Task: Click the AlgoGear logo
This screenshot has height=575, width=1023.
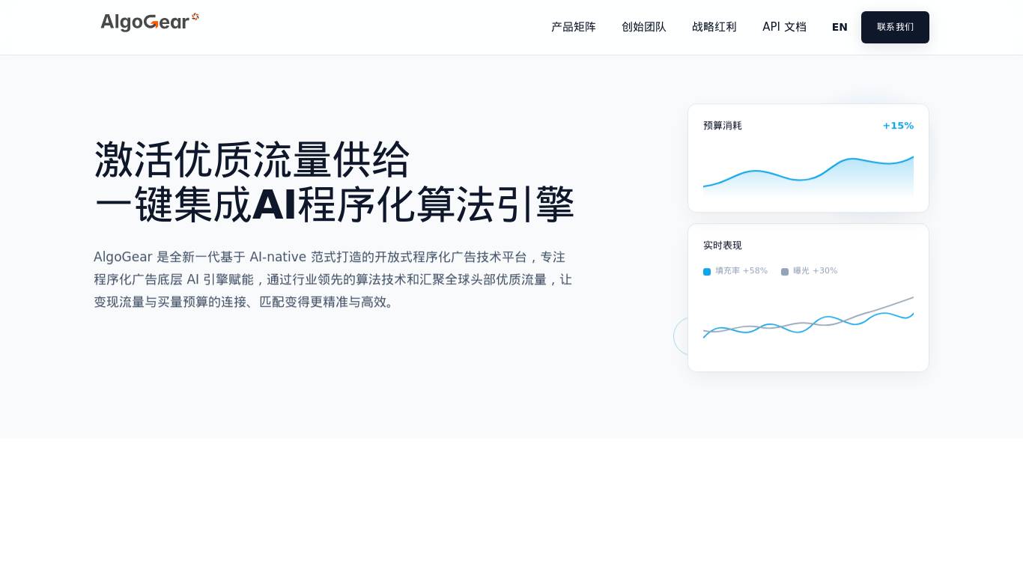Action: (150, 22)
